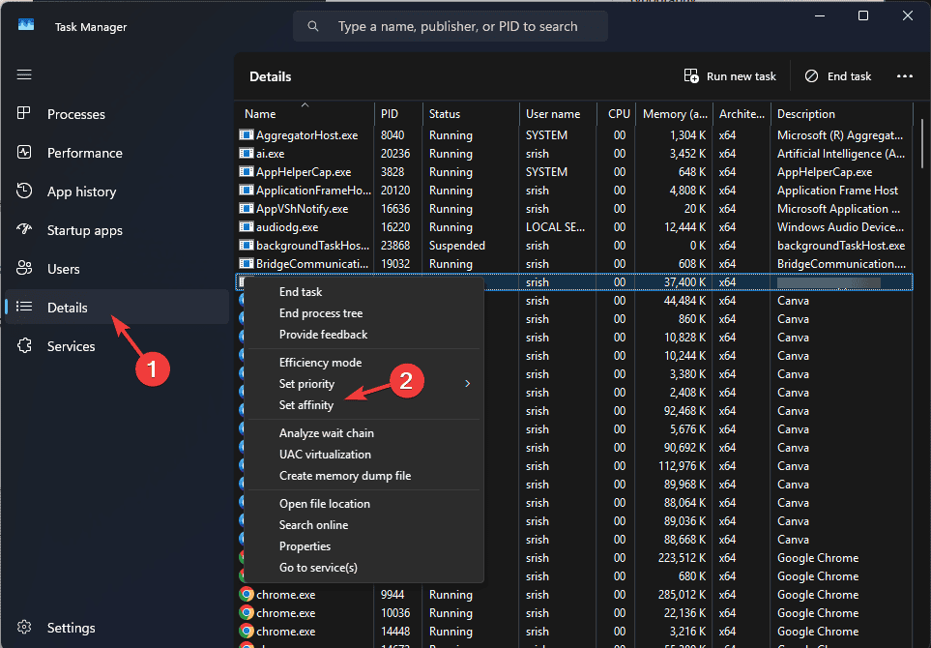Click the Startup apps gauge icon
Screen dimensions: 931x648
[24, 229]
